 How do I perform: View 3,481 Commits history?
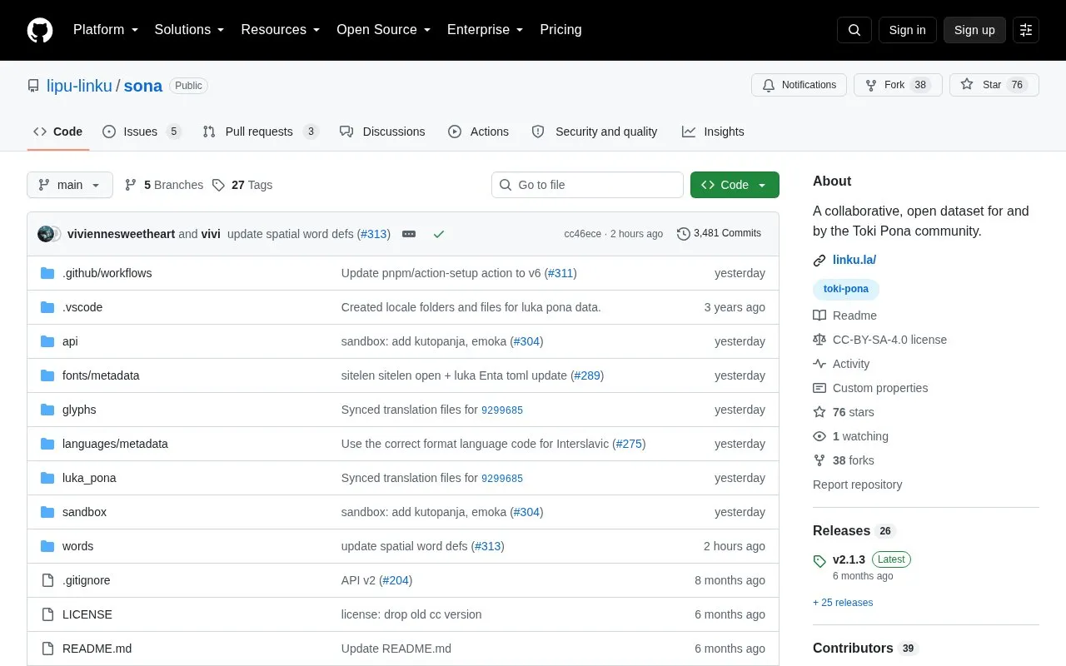720,234
